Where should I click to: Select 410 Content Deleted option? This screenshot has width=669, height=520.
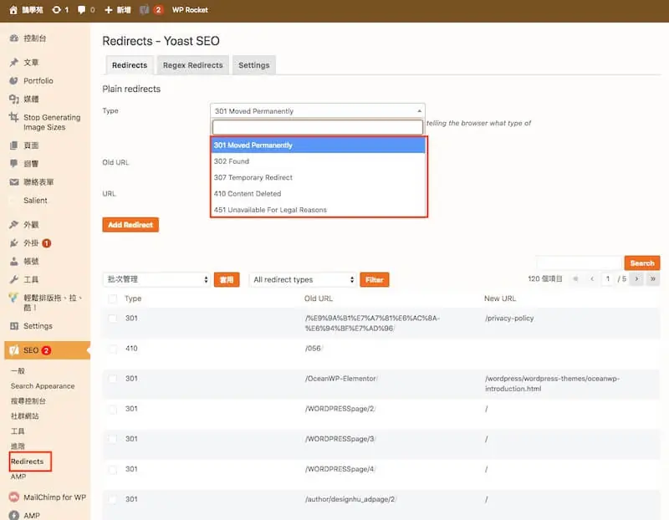click(319, 194)
